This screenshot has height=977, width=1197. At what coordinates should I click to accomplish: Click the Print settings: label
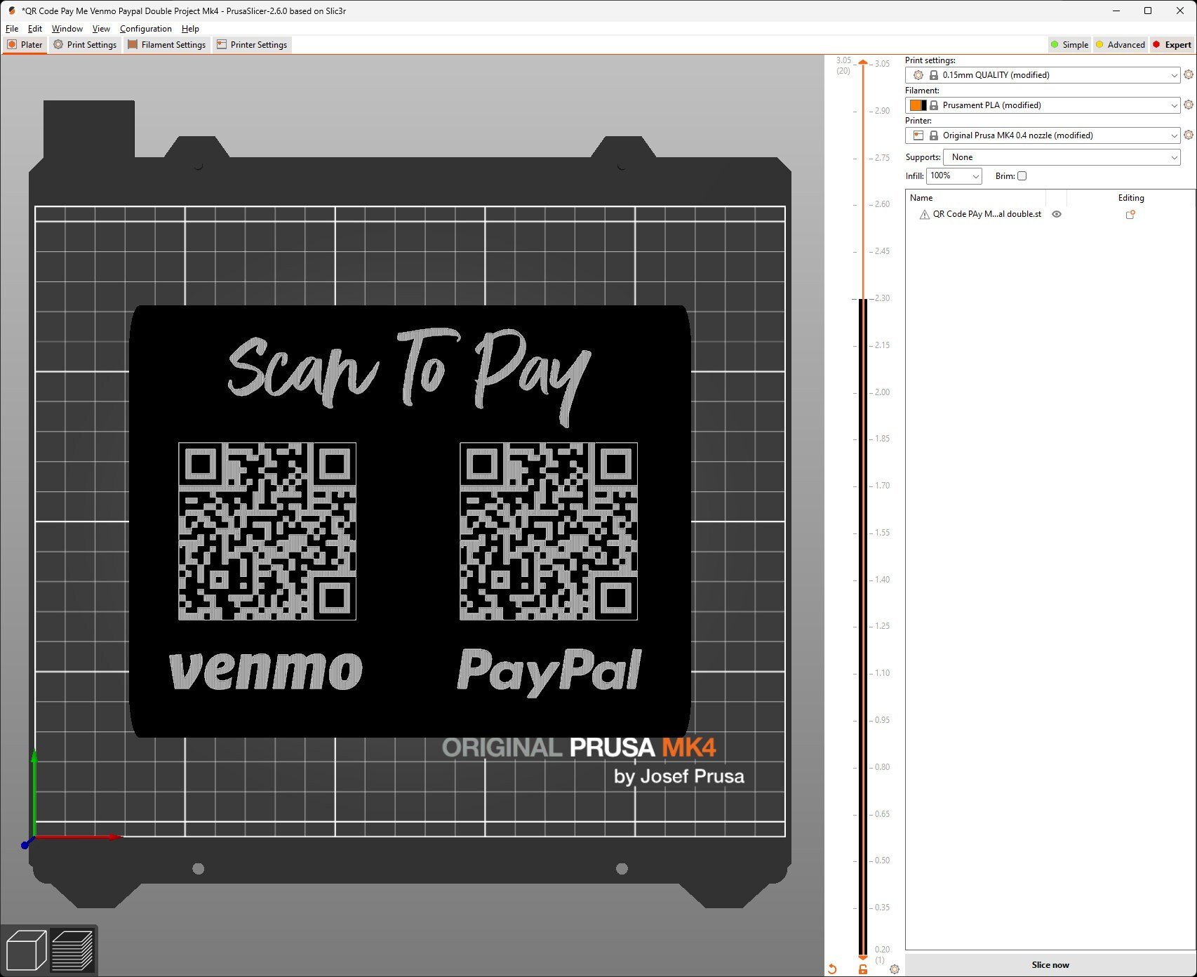pyautogui.click(x=930, y=60)
